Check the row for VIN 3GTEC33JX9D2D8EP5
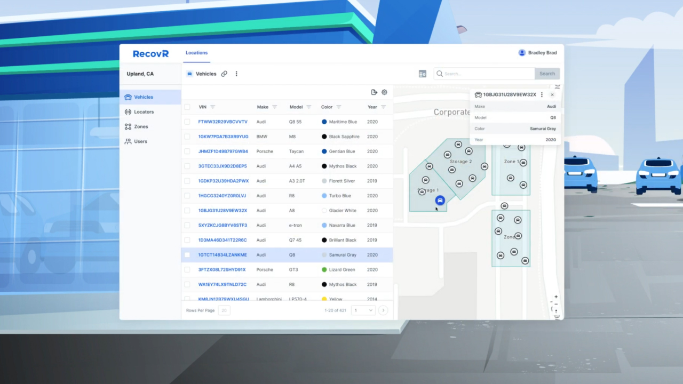683x384 pixels. pyautogui.click(x=187, y=166)
